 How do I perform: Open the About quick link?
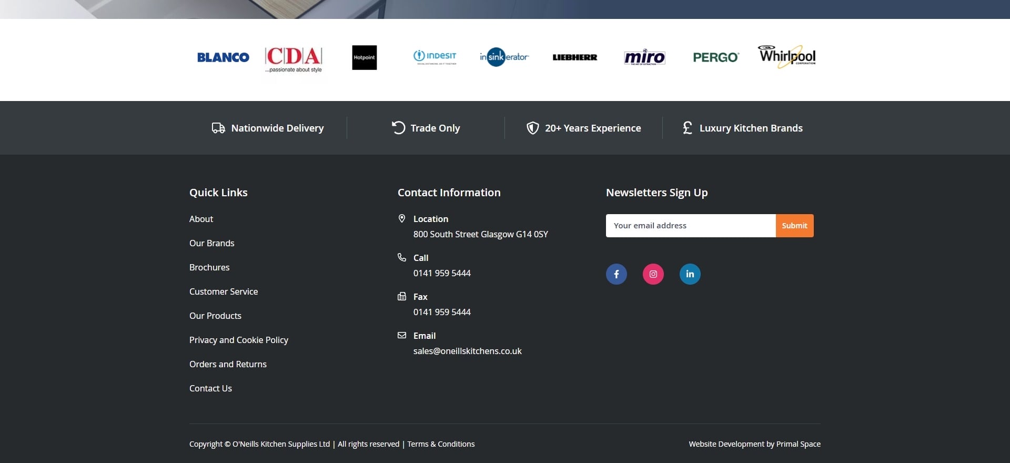[201, 219]
